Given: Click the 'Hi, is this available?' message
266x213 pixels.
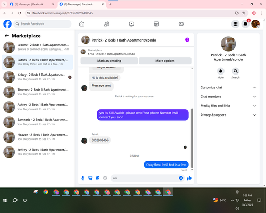Looking at the screenshot, I should 105,78.
